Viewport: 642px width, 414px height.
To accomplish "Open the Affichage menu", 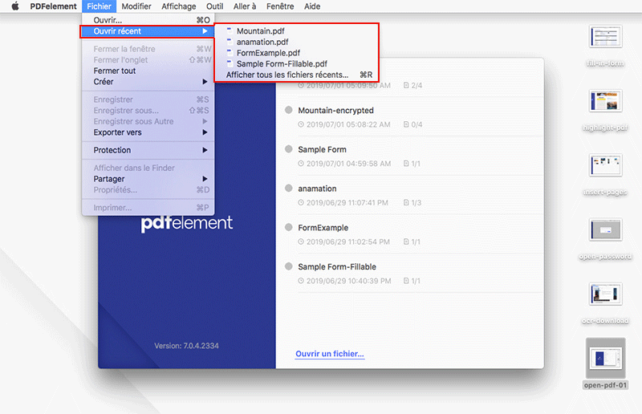I will (x=178, y=6).
